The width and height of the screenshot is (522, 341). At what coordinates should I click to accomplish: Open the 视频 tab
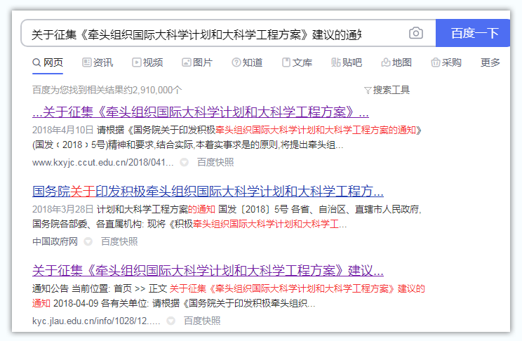(147, 62)
